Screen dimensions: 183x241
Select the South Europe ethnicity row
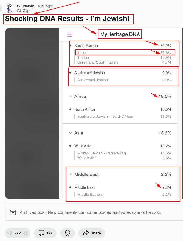click(x=86, y=46)
